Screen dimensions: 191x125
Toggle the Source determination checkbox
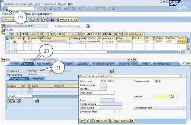click(x=56, y=26)
